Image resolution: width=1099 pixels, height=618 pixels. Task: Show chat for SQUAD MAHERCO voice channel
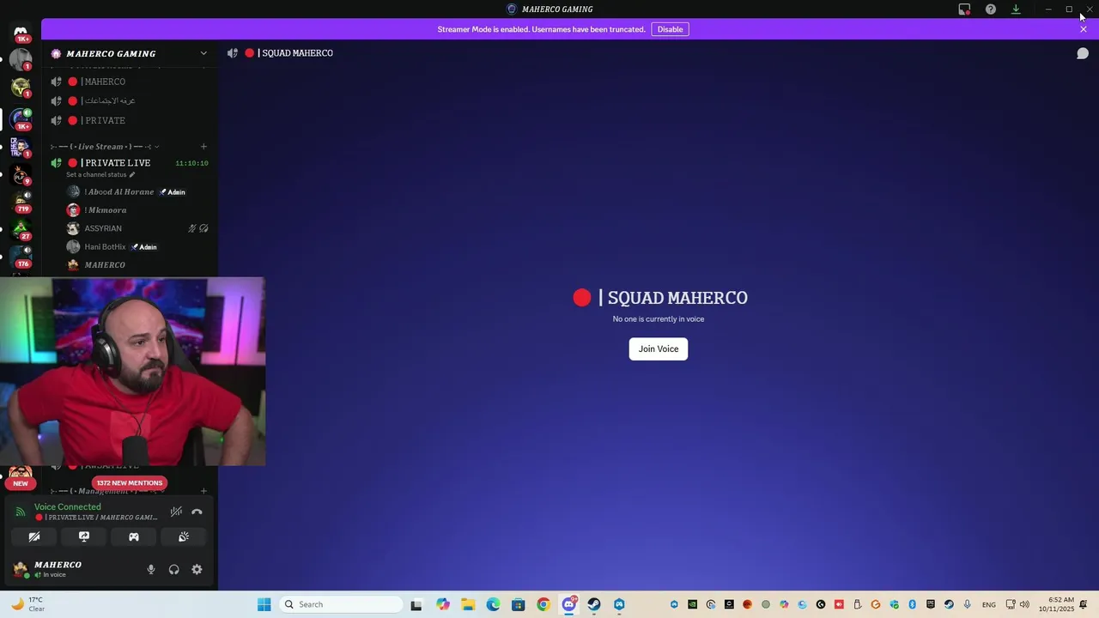tap(1083, 53)
